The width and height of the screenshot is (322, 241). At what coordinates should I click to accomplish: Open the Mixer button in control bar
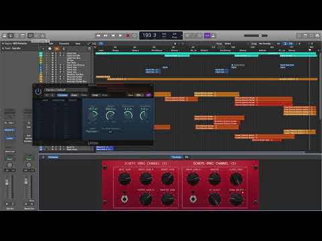pos(37,35)
